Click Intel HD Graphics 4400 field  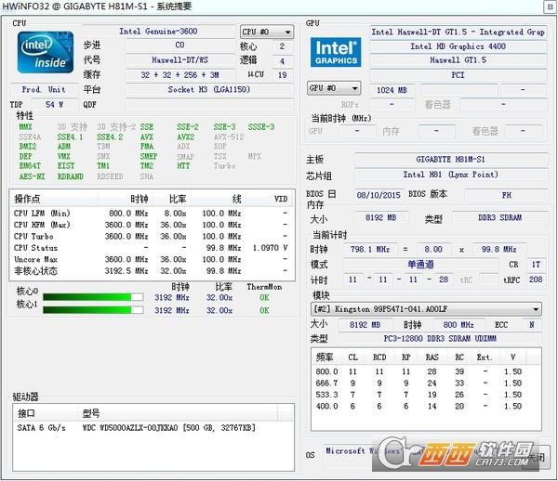(458, 46)
